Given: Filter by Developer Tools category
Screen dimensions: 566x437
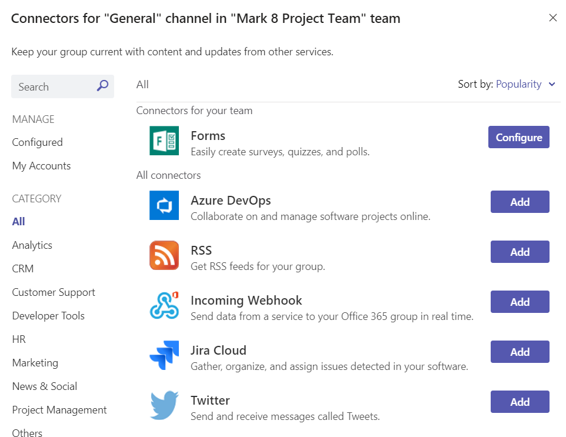Looking at the screenshot, I should click(x=48, y=316).
